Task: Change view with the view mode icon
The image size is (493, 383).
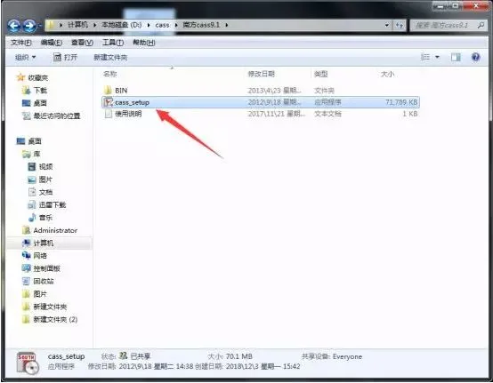Action: click(425, 57)
